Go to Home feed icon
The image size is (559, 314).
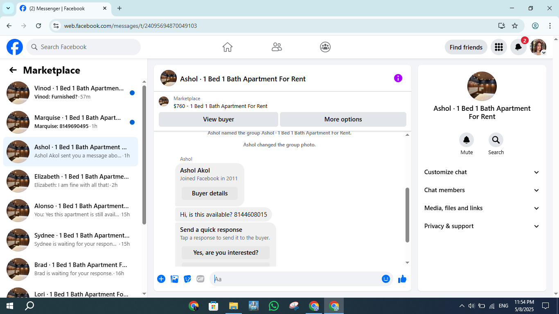228,47
